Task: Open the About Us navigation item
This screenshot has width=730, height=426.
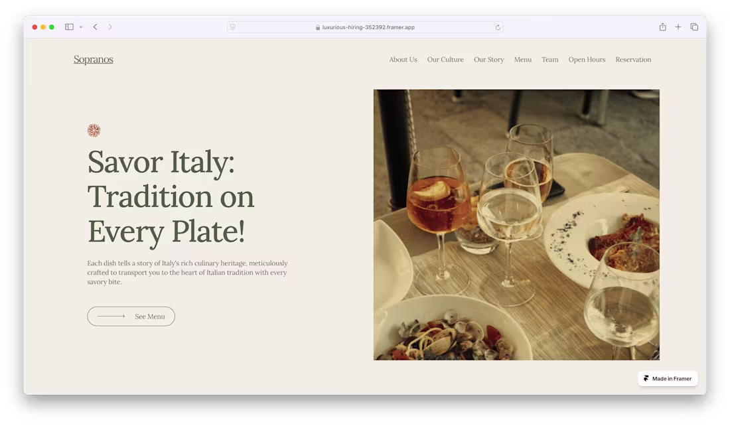Action: 403,60
